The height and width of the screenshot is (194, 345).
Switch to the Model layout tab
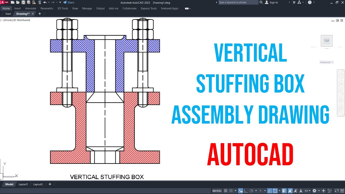9,184
